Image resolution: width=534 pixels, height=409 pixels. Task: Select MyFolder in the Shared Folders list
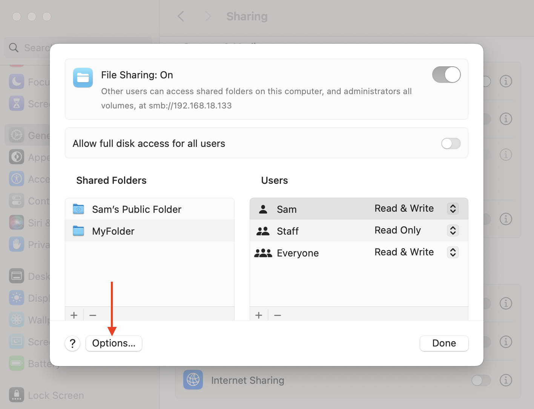click(x=150, y=231)
